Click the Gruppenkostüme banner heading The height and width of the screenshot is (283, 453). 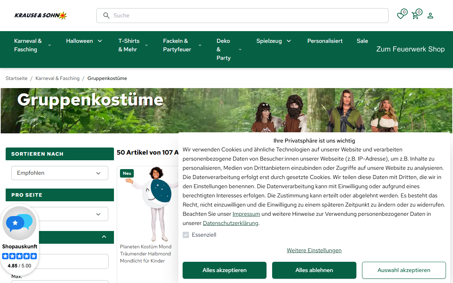[90, 100]
